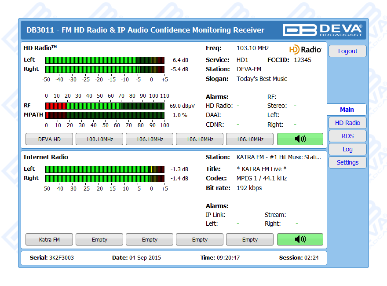The image size is (387, 286).
Task: Select the DEVA HD preset
Action: point(49,139)
